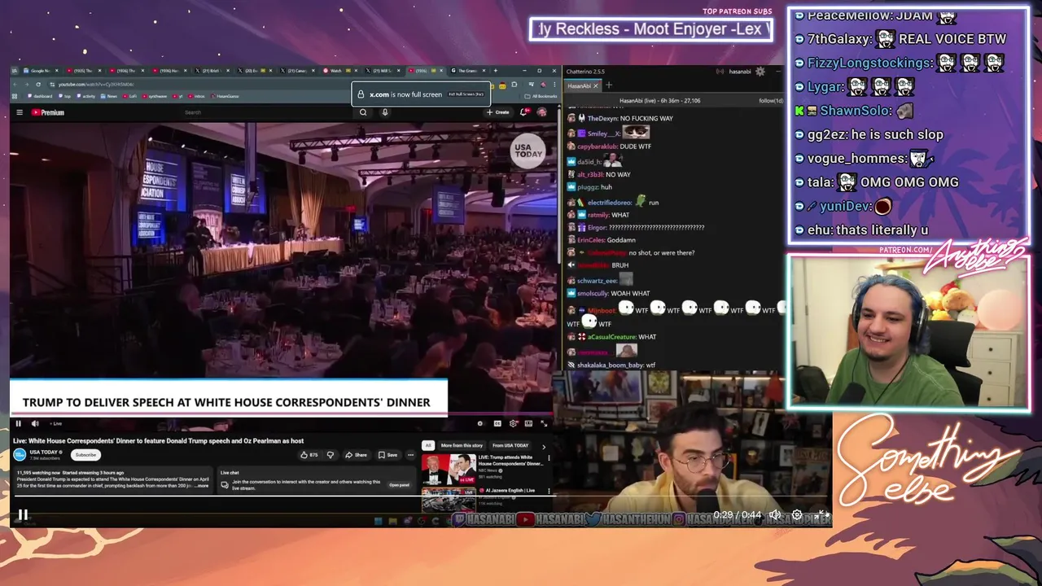Like the video with 875 likes
Image resolution: width=1042 pixels, height=586 pixels.
click(309, 455)
